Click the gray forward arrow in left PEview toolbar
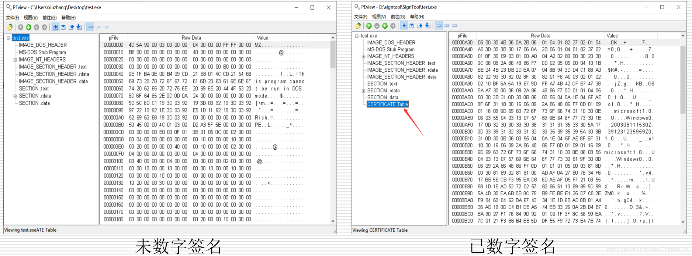Image resolution: width=692 pixels, height=256 pixels. (x=44, y=27)
